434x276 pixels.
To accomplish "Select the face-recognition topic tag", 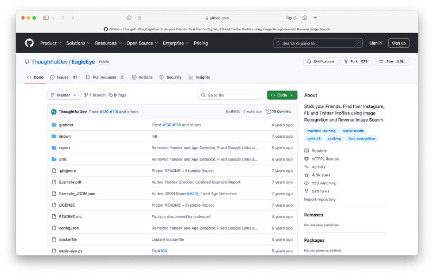I will (x=361, y=139).
